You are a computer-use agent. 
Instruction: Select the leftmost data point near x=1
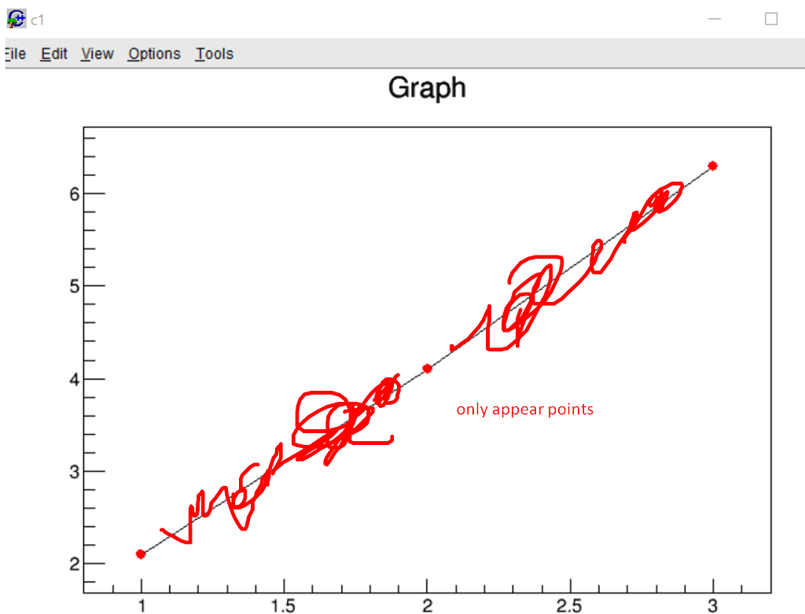142,554
